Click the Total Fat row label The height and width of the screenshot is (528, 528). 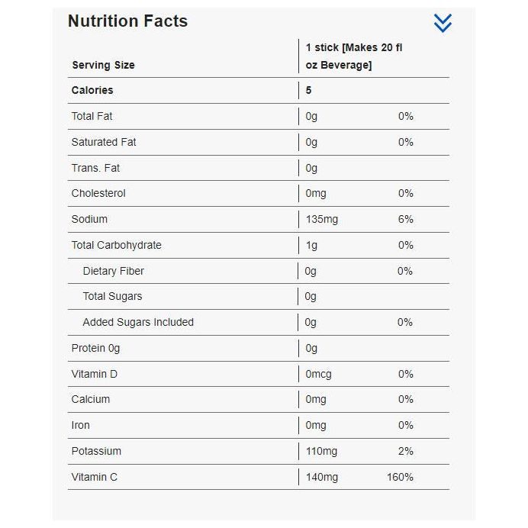click(x=92, y=116)
